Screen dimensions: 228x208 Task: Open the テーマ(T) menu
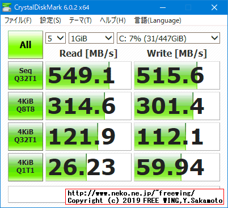(80, 20)
